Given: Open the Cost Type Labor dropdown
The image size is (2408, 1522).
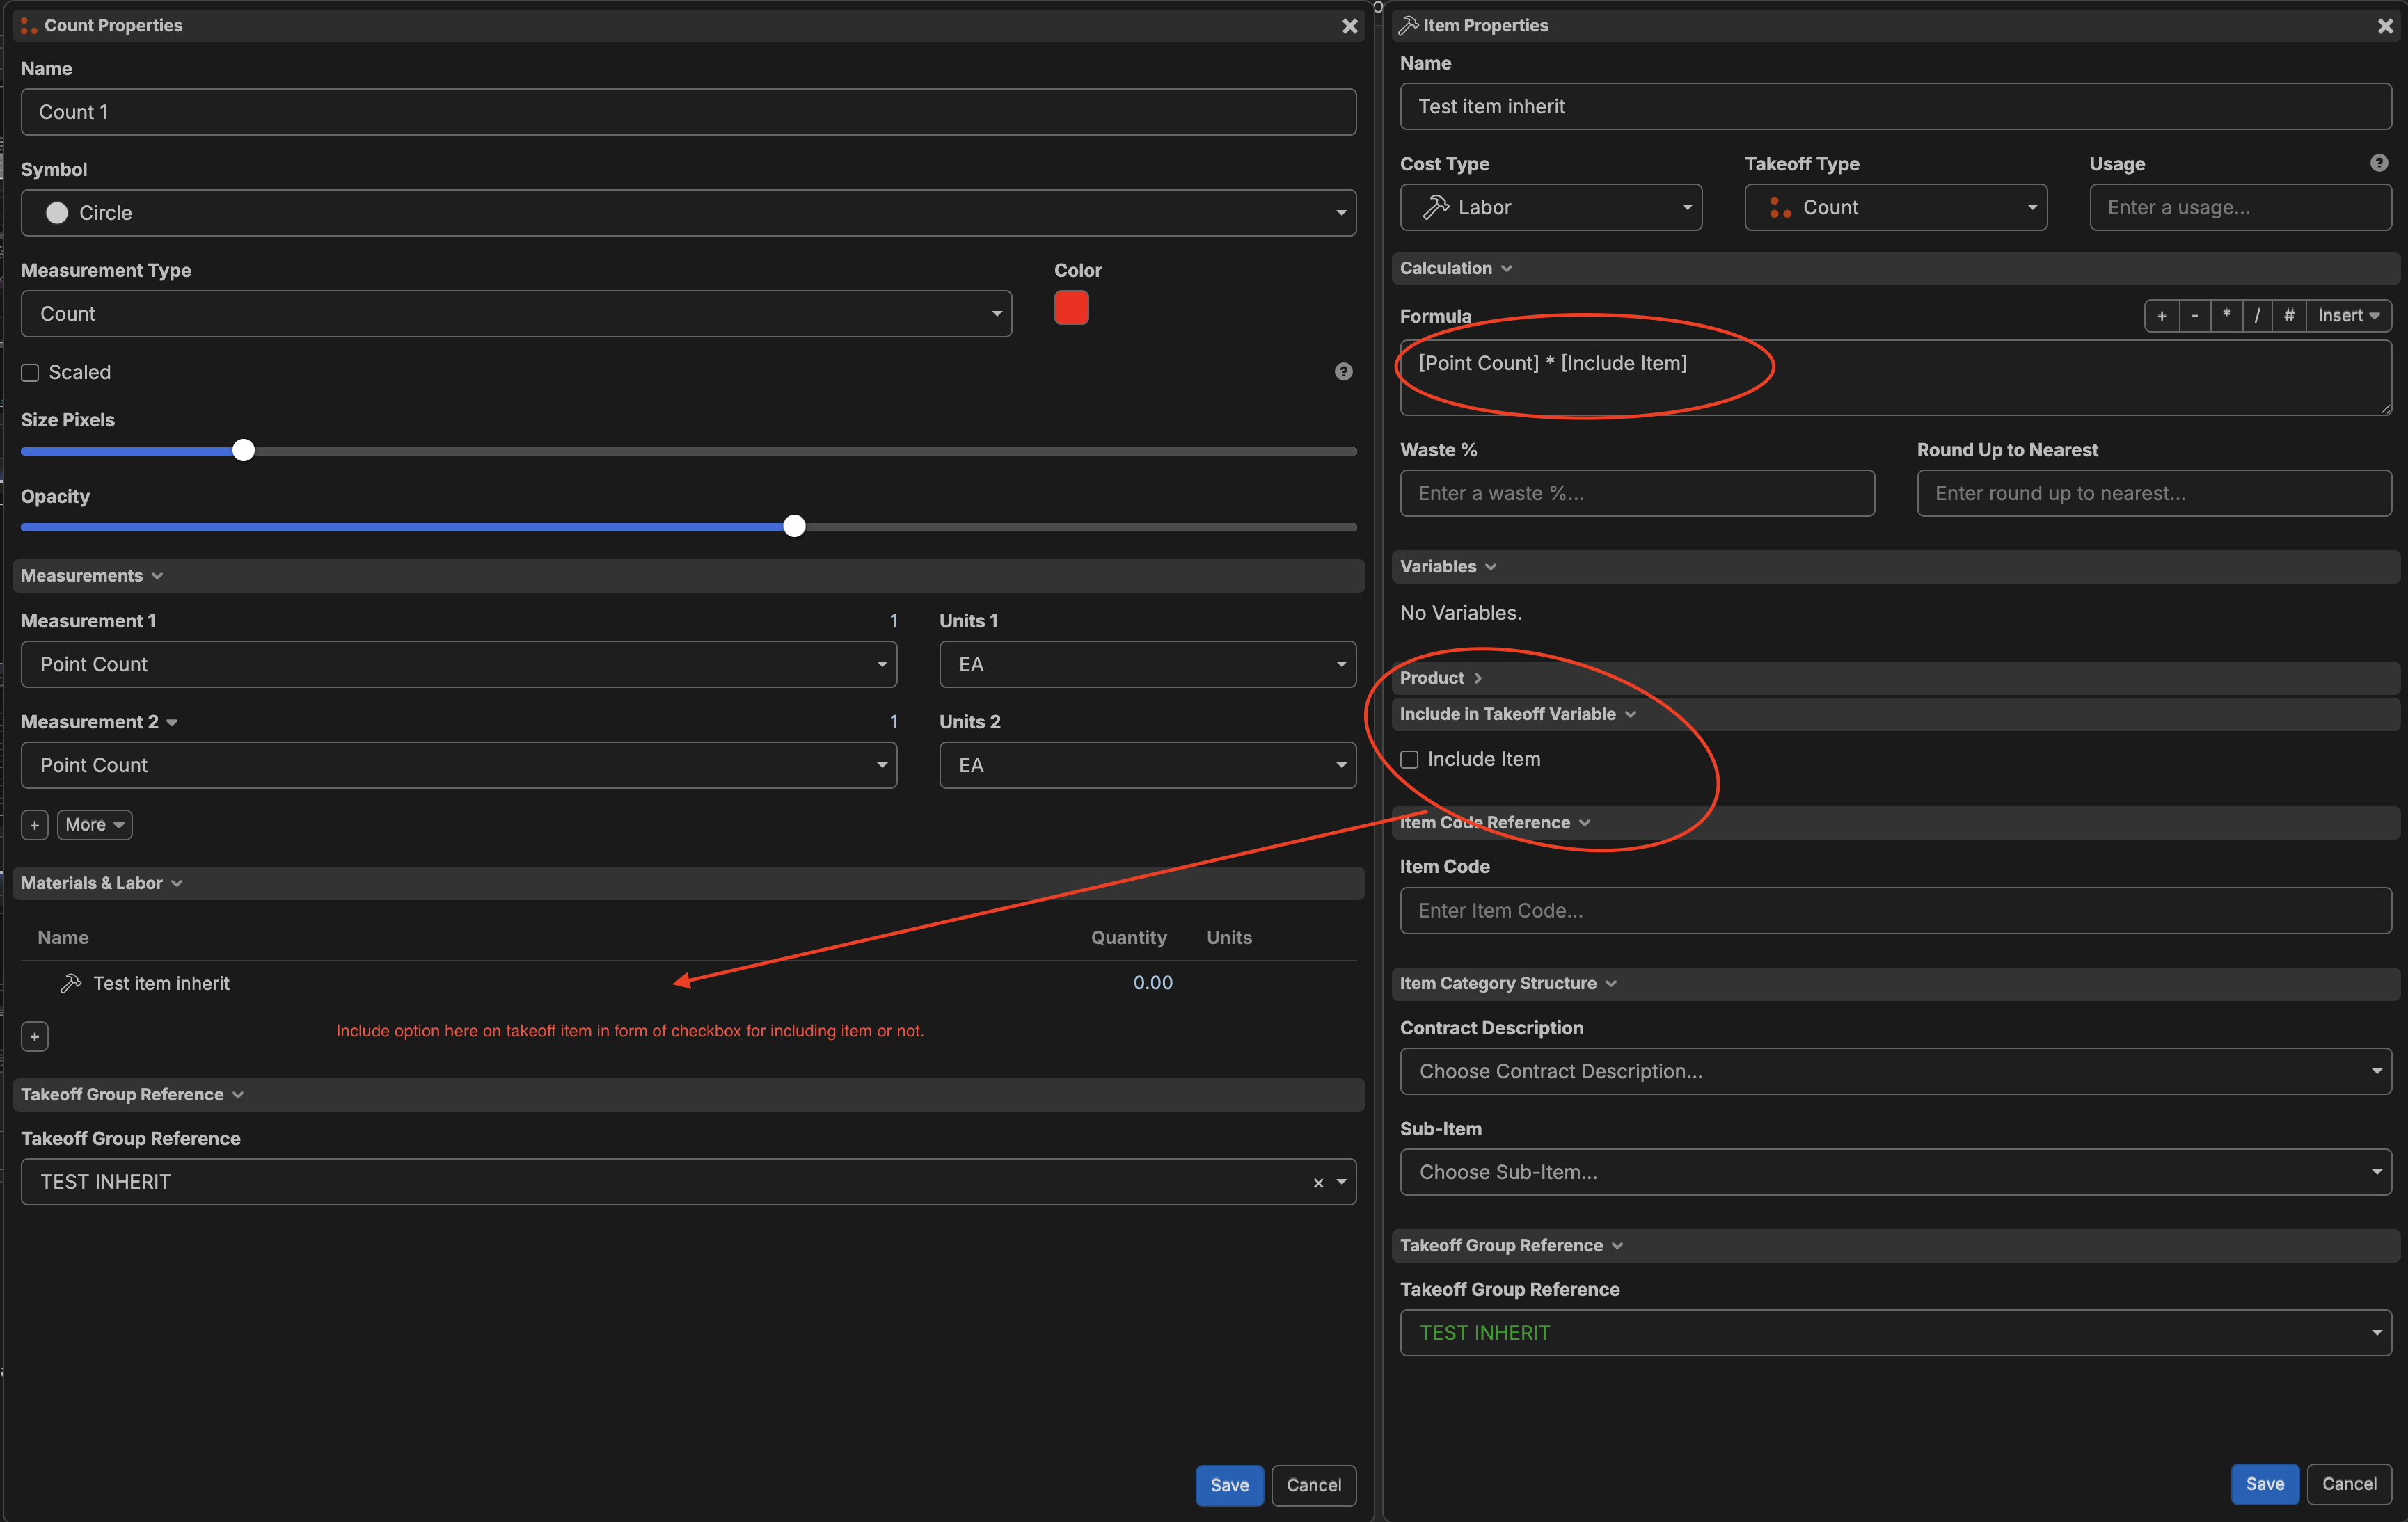Looking at the screenshot, I should tap(1550, 207).
